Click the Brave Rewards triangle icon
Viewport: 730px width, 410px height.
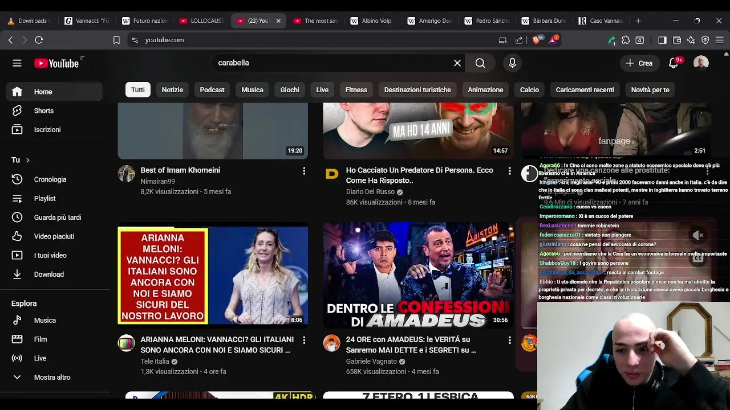(553, 40)
